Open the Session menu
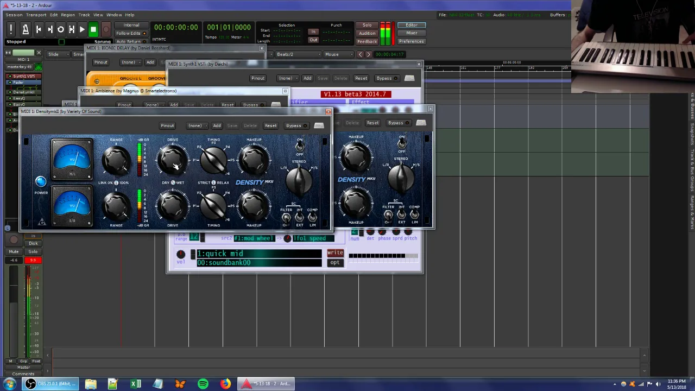The height and width of the screenshot is (391, 695). pyautogui.click(x=14, y=15)
